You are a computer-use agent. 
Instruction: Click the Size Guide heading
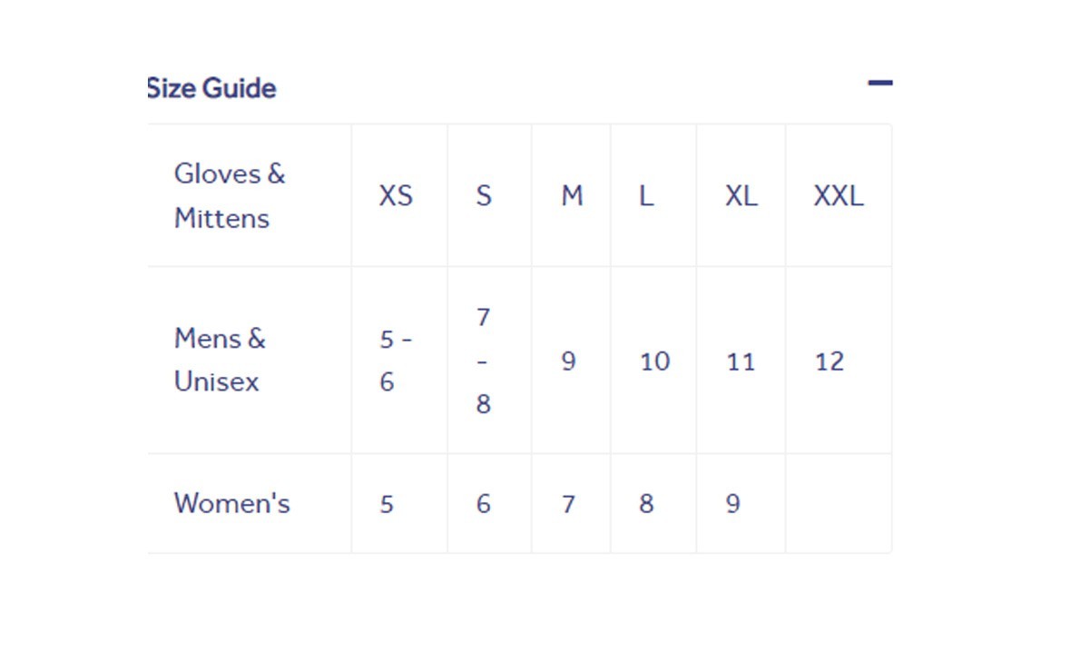tap(211, 88)
